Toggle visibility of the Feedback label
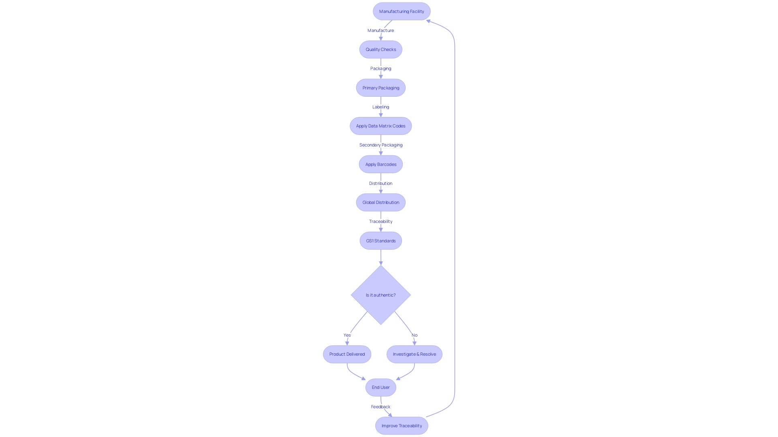The height and width of the screenshot is (437, 778). tap(380, 406)
